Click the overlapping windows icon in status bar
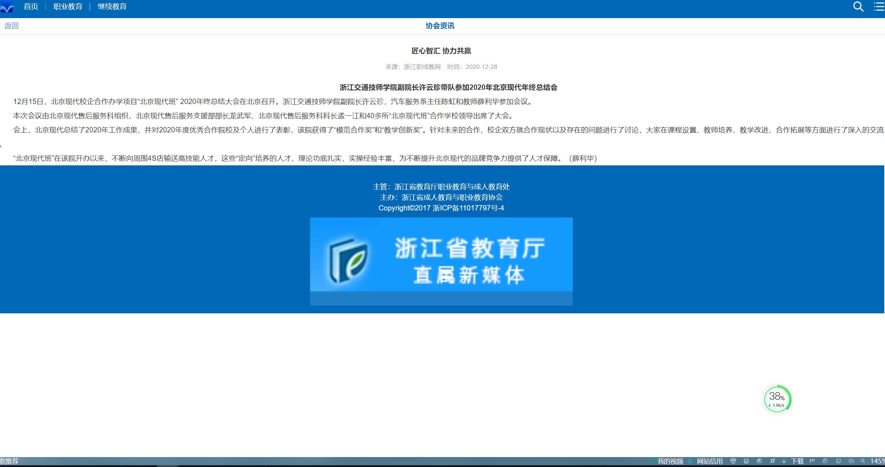The height and width of the screenshot is (467, 885). tap(838, 461)
